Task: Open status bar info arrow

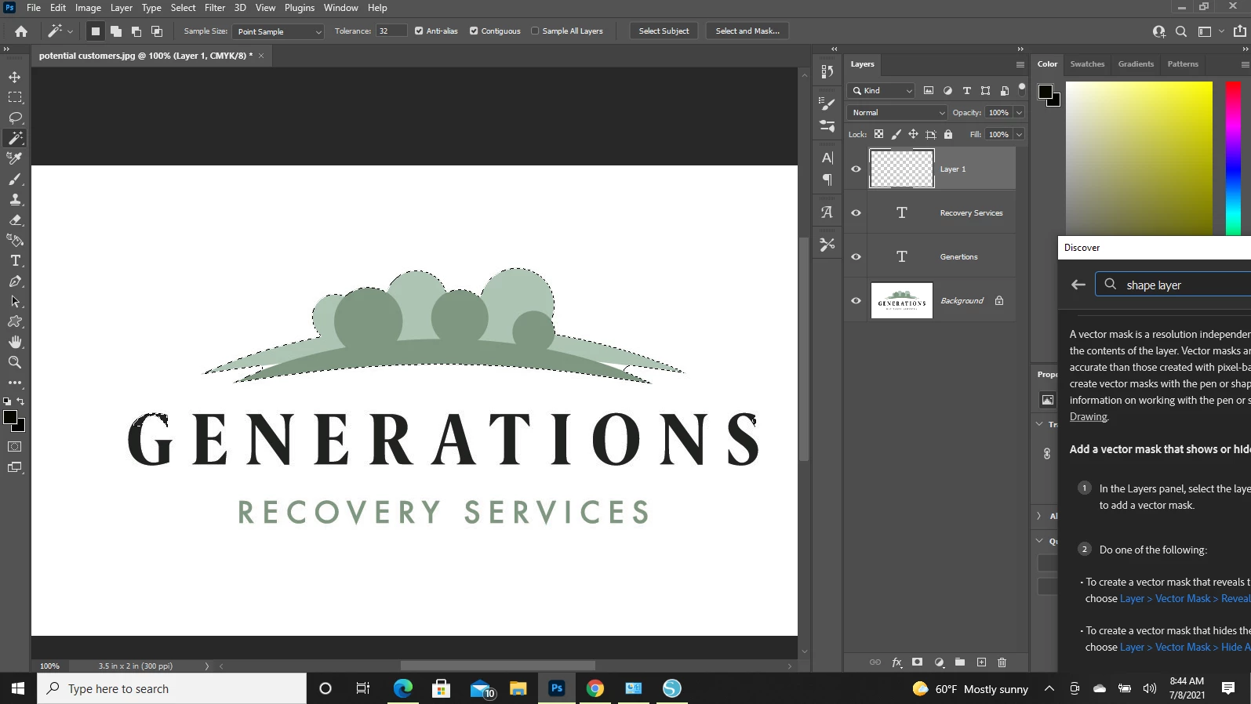Action: click(207, 666)
